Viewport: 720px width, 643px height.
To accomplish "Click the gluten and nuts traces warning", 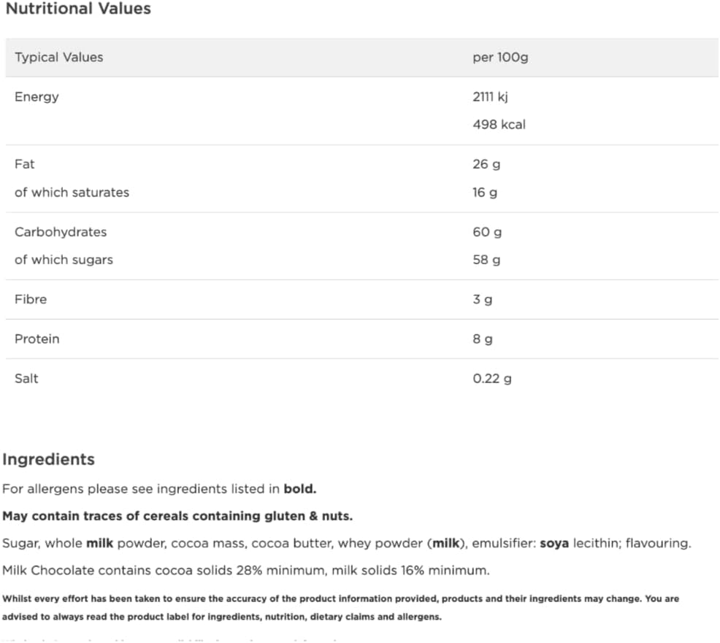I will [177, 516].
